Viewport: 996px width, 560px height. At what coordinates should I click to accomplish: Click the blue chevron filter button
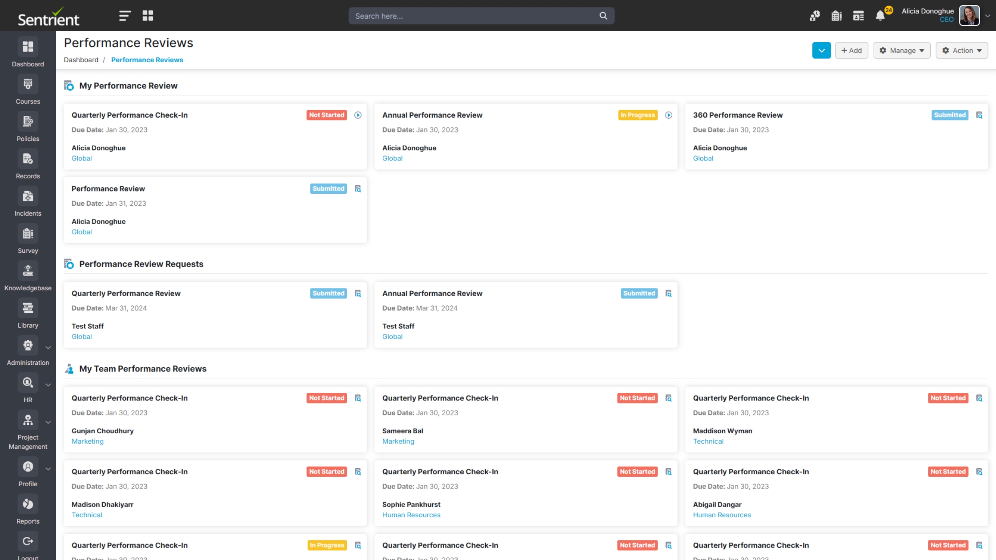click(821, 51)
